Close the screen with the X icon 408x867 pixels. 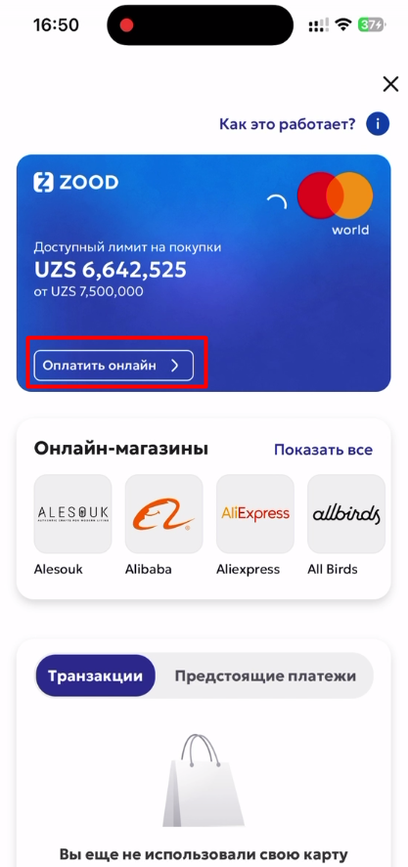tap(390, 84)
